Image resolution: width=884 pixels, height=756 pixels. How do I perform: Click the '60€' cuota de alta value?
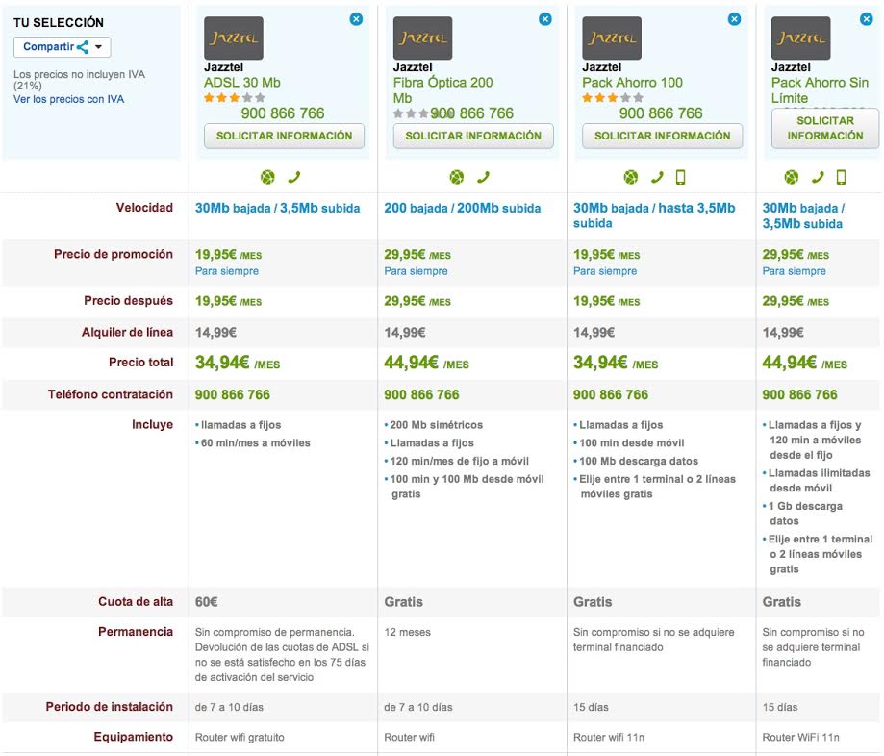(207, 602)
